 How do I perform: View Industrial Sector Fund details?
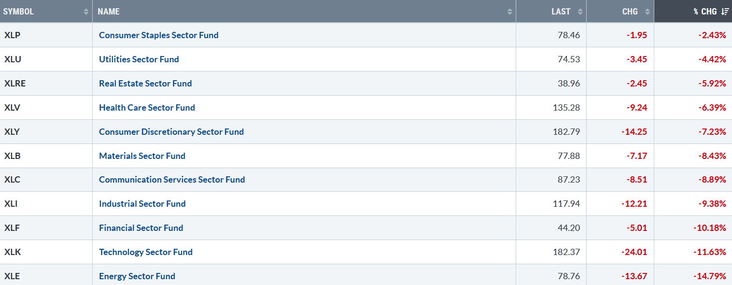pyautogui.click(x=142, y=204)
